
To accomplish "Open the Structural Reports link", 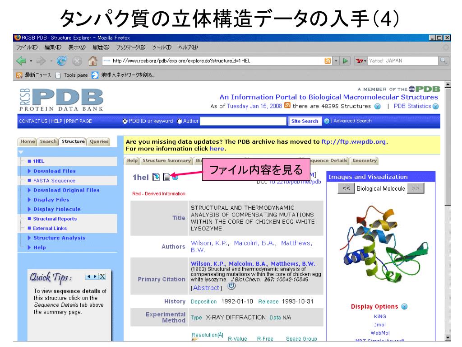I will 55,219.
